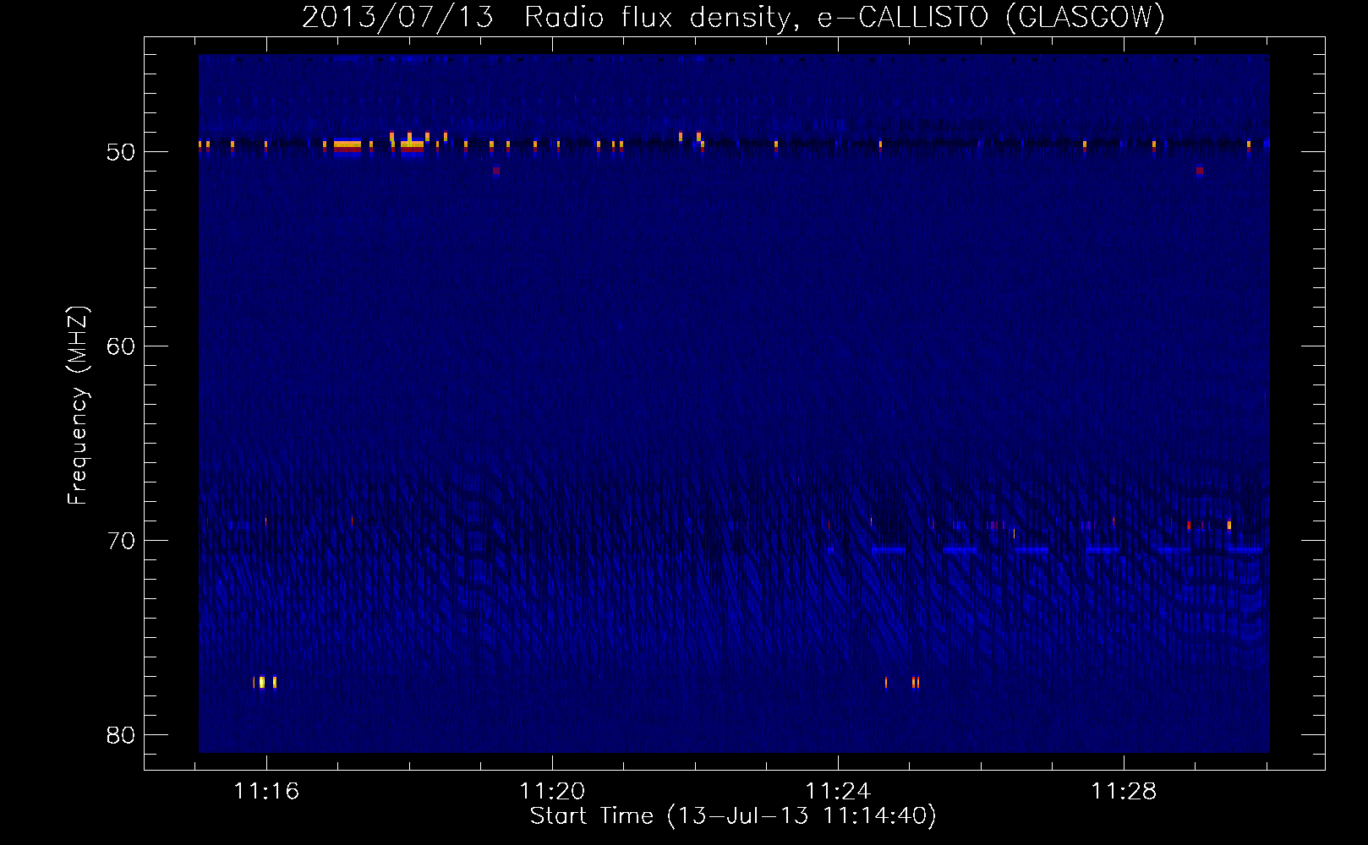This screenshot has height=845, width=1368.
Task: Click the orange spots near 77 MHz after 11:24
Action: (902, 683)
